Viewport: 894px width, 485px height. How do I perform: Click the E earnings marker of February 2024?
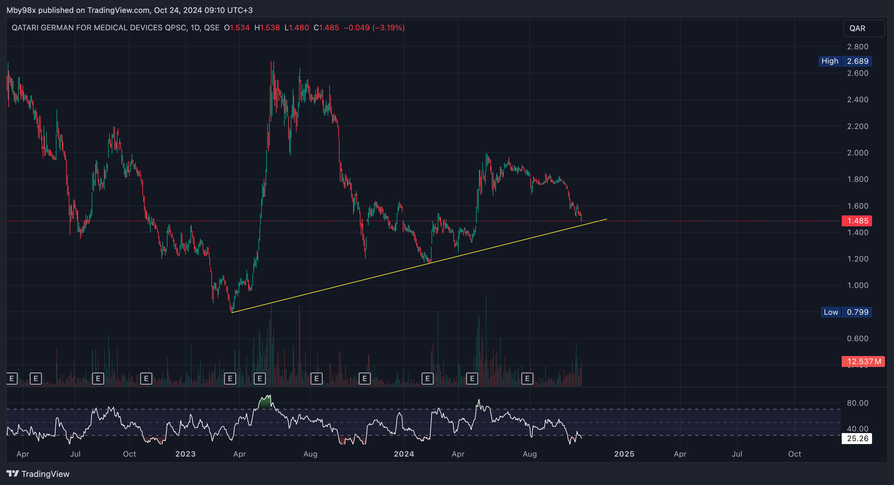point(428,379)
